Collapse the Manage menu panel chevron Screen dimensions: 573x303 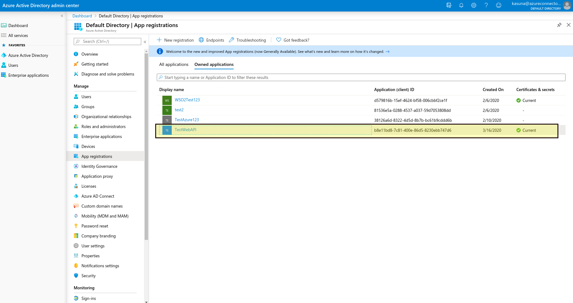pos(145,42)
